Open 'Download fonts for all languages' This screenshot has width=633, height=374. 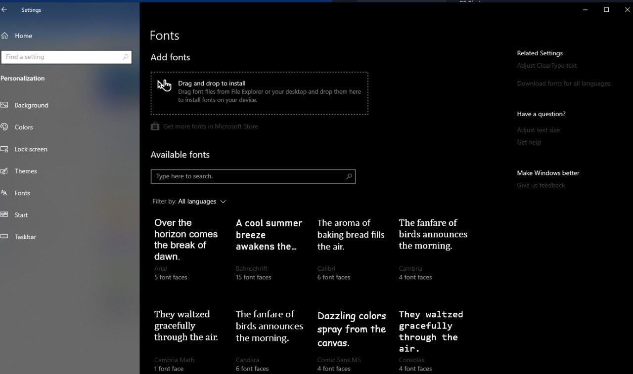point(564,83)
